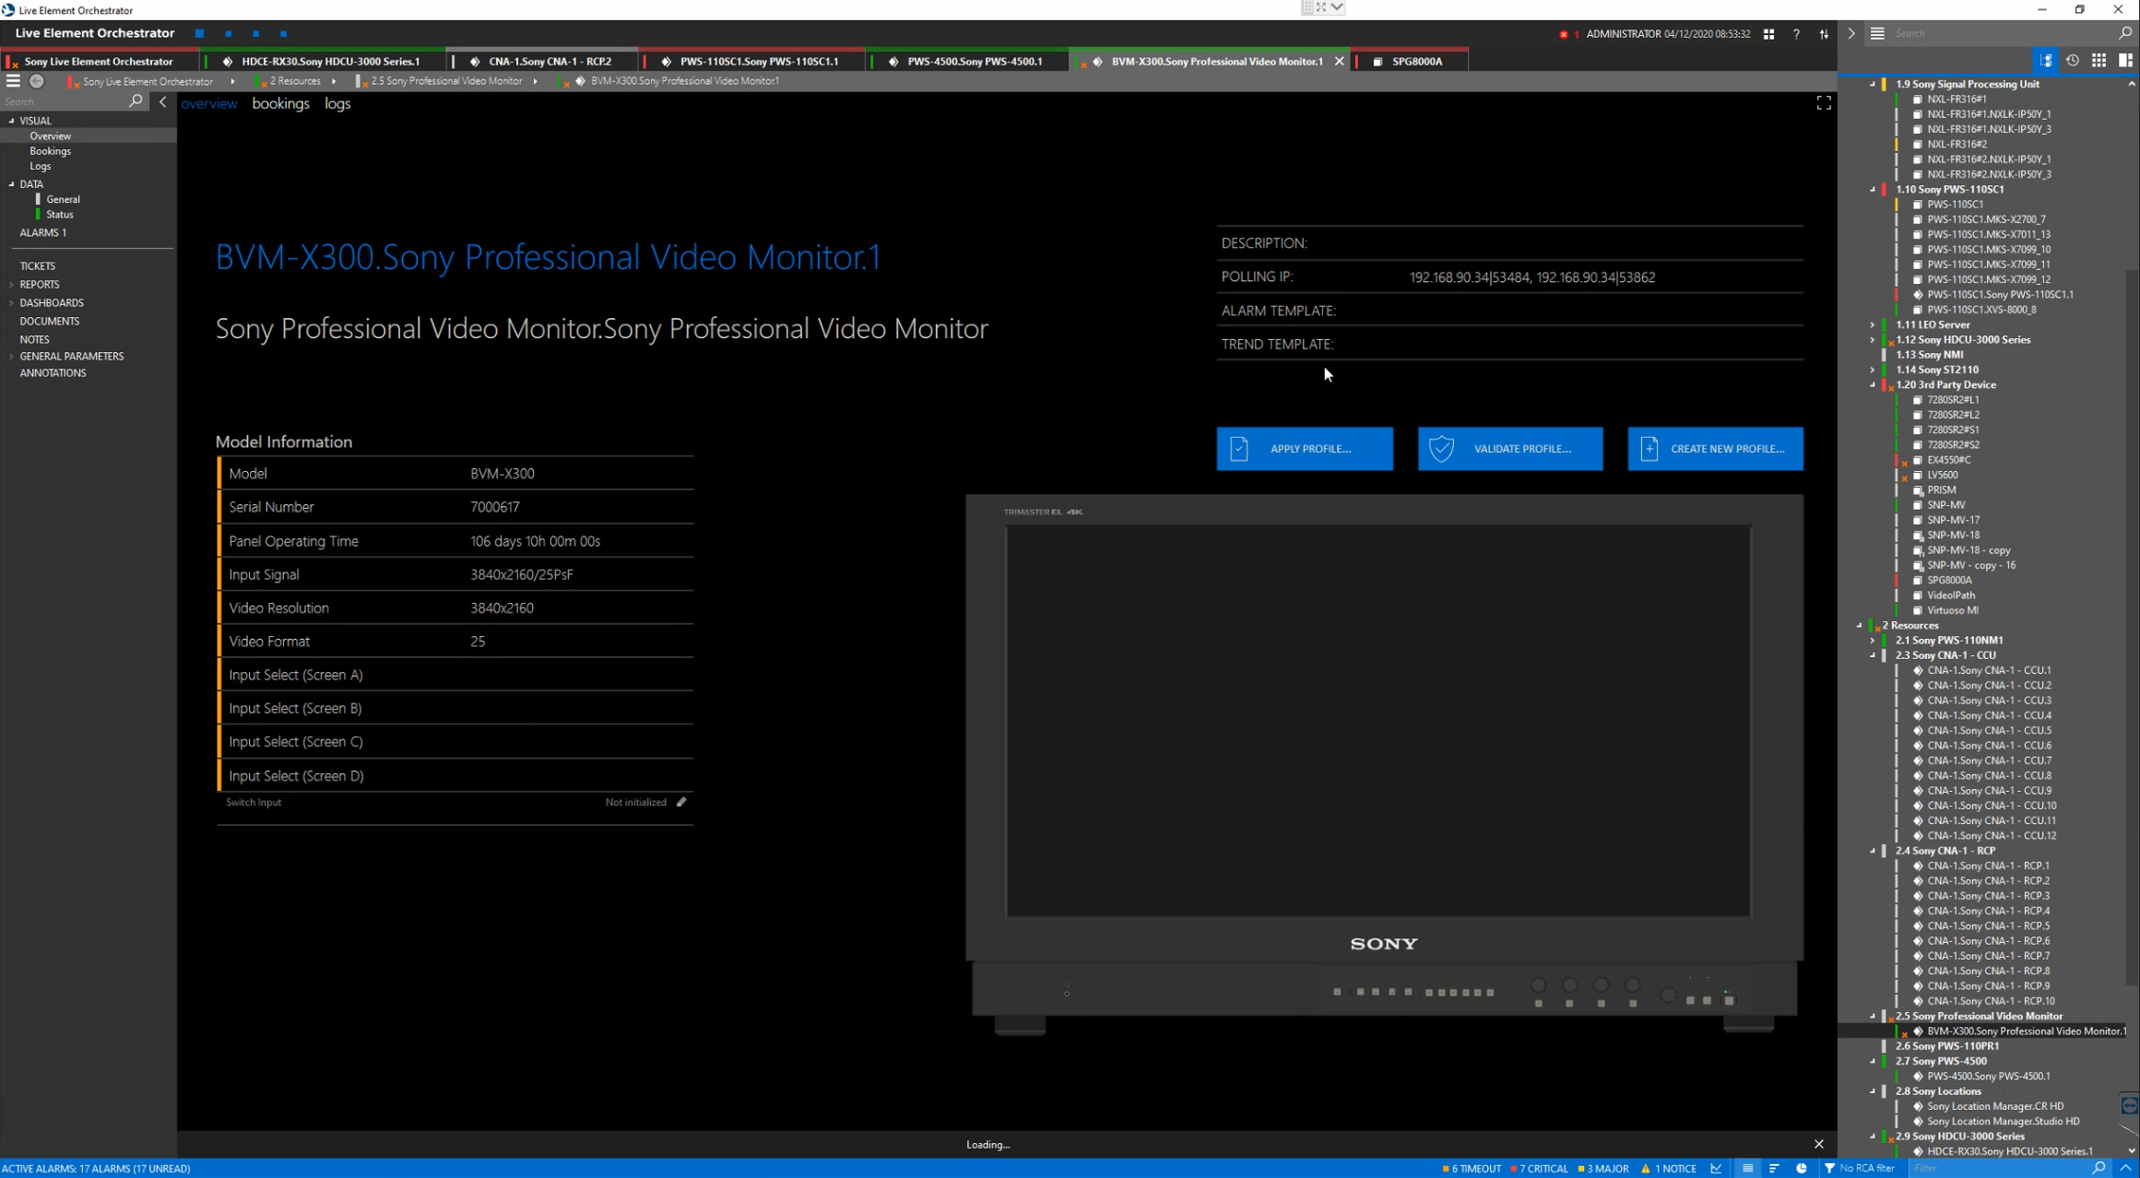Viewport: 2140px width, 1178px height.
Task: Dismiss the Loading message with its X
Action: click(1818, 1144)
